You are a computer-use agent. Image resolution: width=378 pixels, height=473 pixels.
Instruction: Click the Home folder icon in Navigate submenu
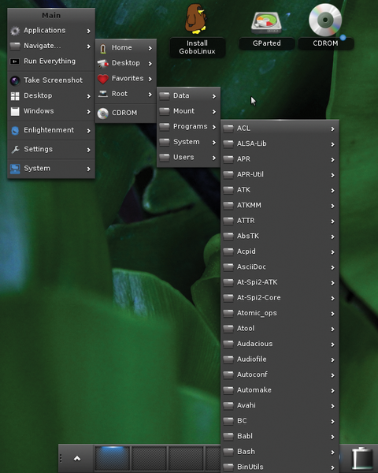pyautogui.click(x=103, y=48)
